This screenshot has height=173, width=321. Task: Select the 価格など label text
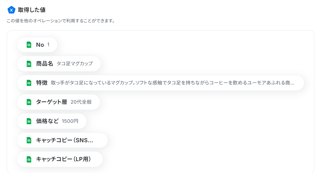[47, 121]
